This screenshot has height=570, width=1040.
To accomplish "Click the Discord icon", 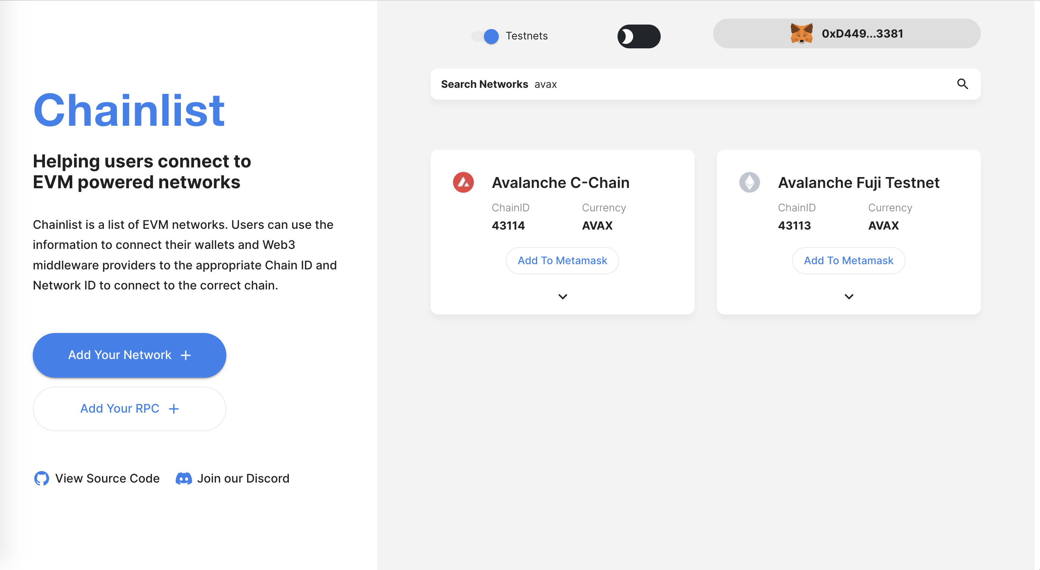I will 184,478.
